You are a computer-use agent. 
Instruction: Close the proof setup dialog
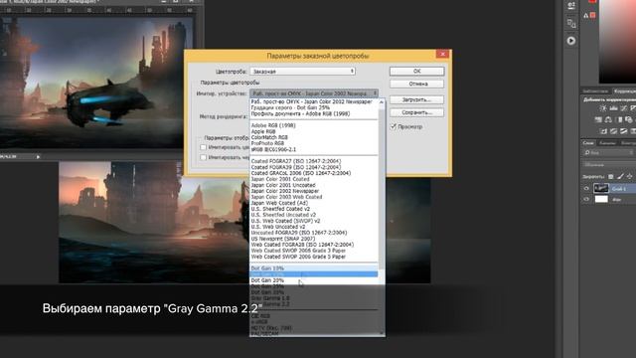442,54
